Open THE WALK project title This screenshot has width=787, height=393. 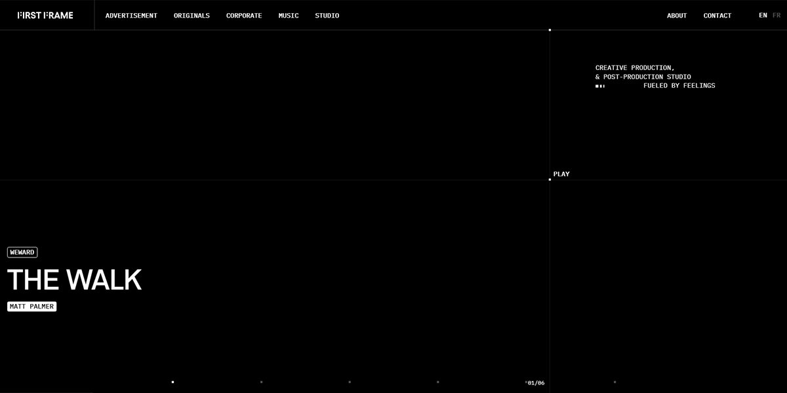pos(74,280)
